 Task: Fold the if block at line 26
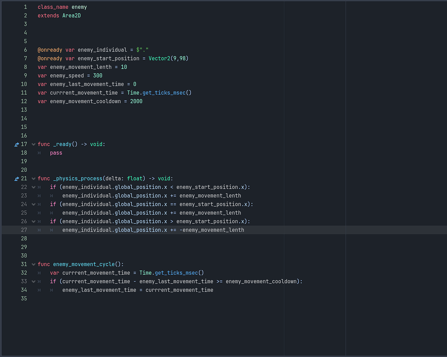pos(33,222)
